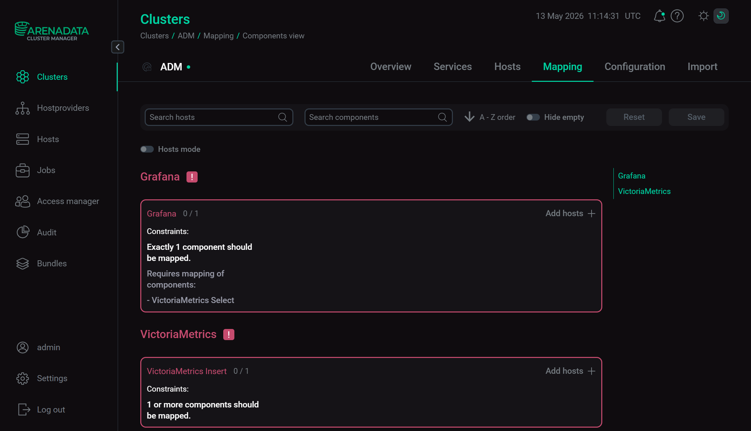Click the Hostproviders hierarchy icon
This screenshot has width=751, height=431.
(23, 108)
